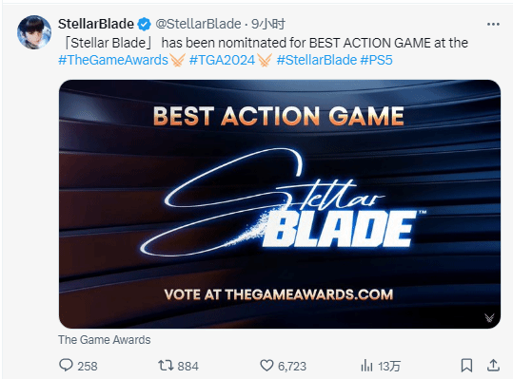Open the #StellarBlade hashtag link
513x379 pixels.
tap(317, 61)
